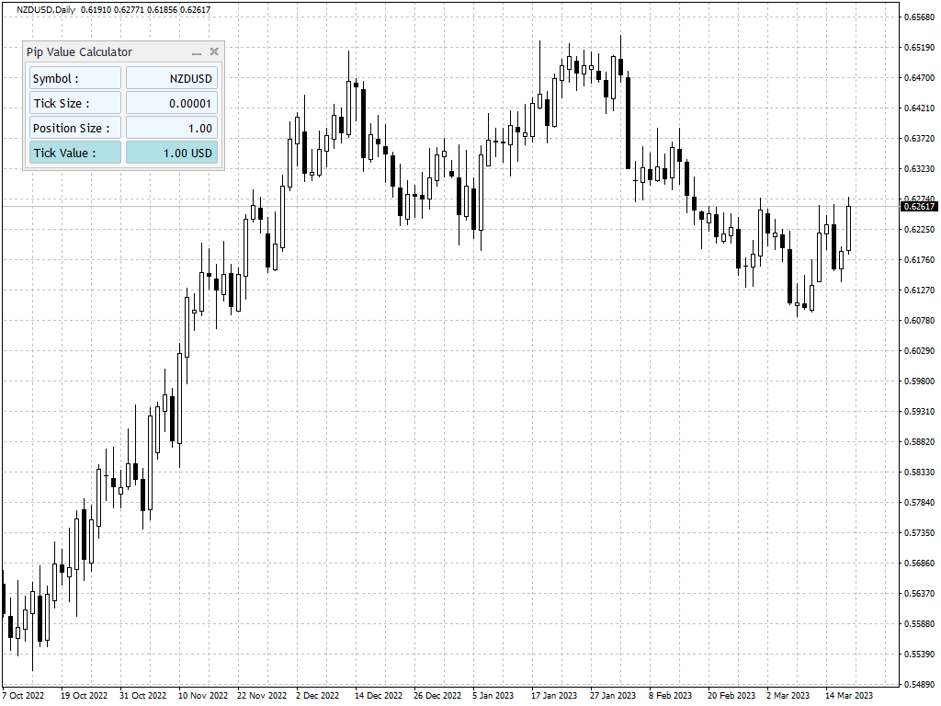This screenshot has width=941, height=706.
Task: Click the Pip Value Calculator title bar
Action: coord(108,52)
